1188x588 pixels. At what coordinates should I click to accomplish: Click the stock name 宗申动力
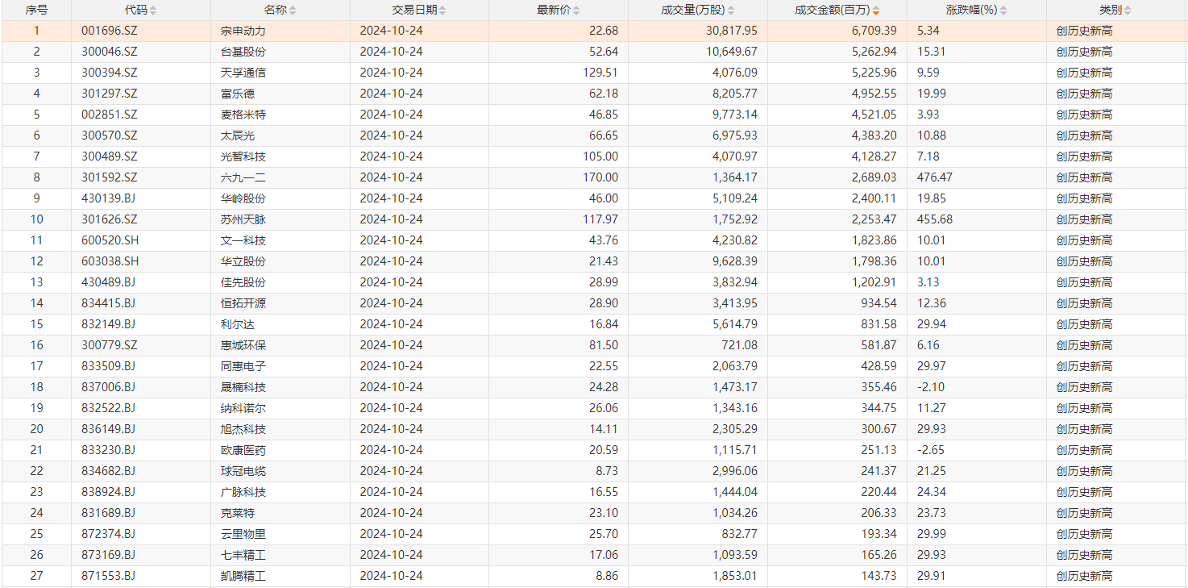(x=243, y=31)
